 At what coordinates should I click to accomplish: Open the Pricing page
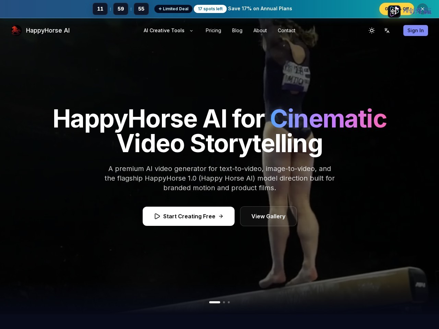coord(213,31)
